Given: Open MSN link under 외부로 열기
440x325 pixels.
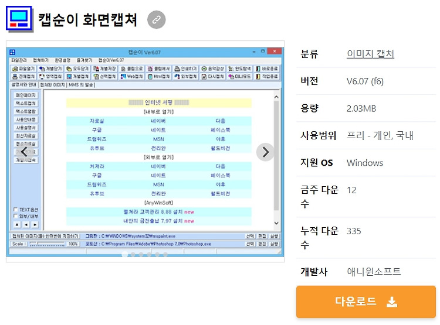Looking at the screenshot, I should pyautogui.click(x=158, y=184).
